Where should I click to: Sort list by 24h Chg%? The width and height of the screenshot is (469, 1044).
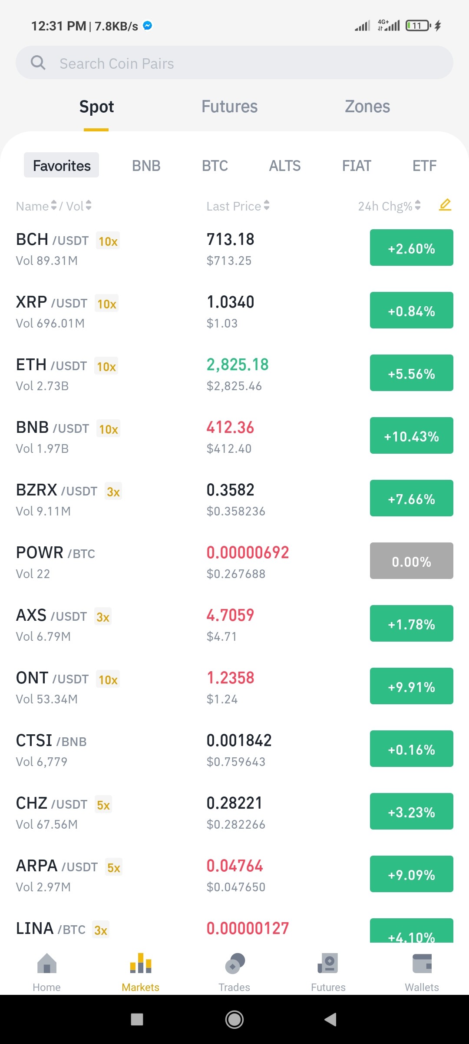click(390, 206)
